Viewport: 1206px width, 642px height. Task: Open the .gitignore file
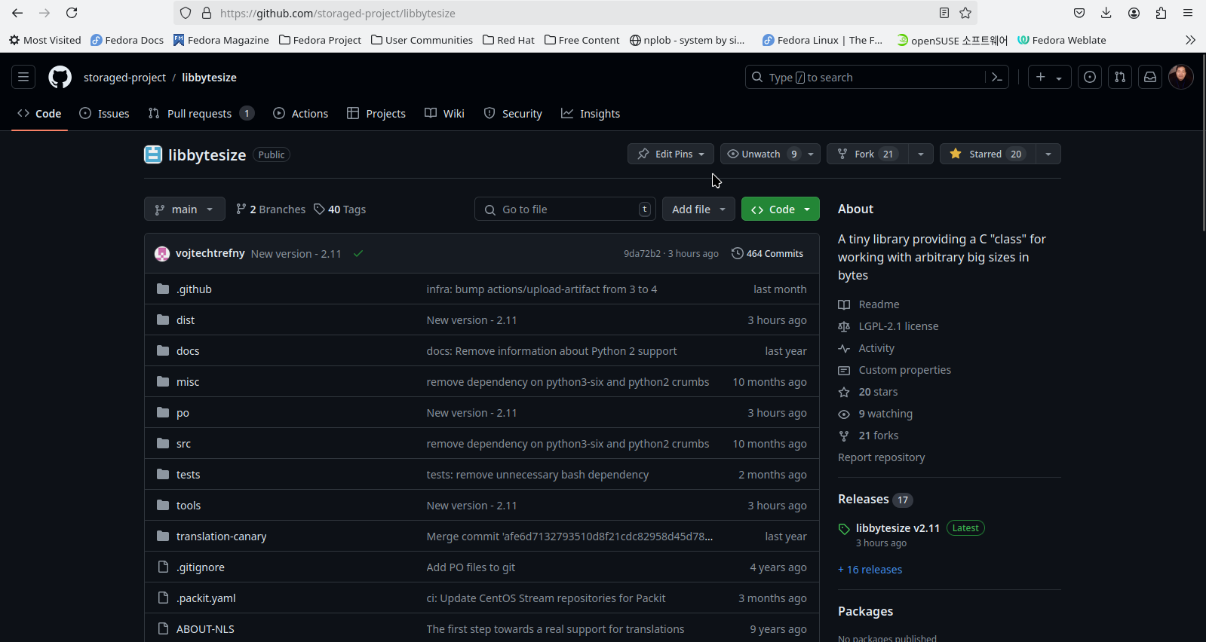(201, 567)
